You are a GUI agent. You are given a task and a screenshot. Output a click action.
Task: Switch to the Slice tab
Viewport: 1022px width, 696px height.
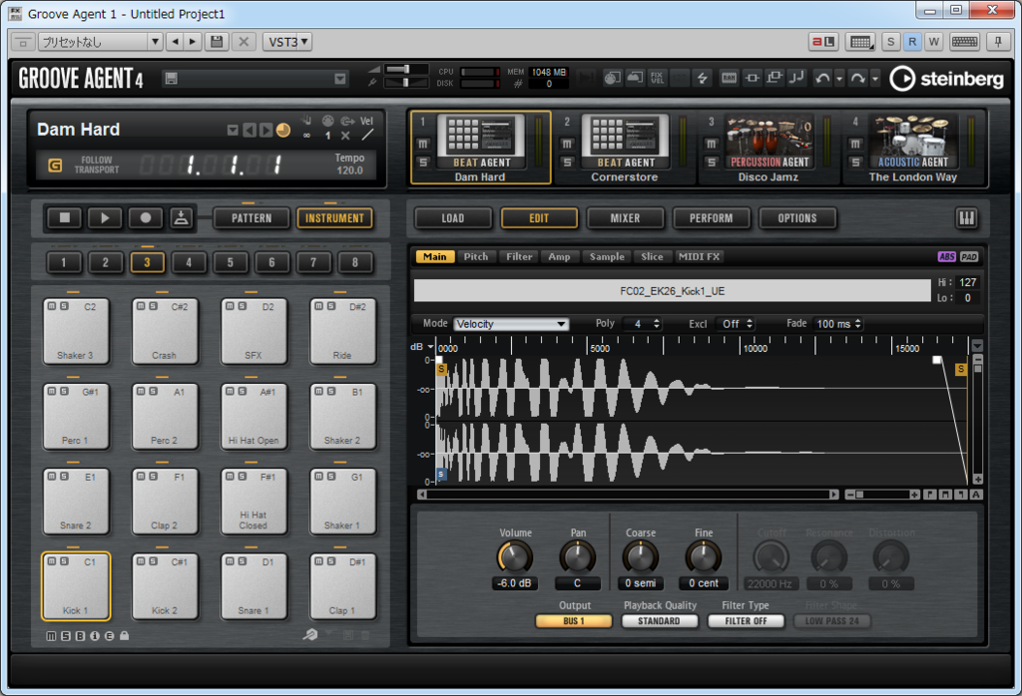652,256
